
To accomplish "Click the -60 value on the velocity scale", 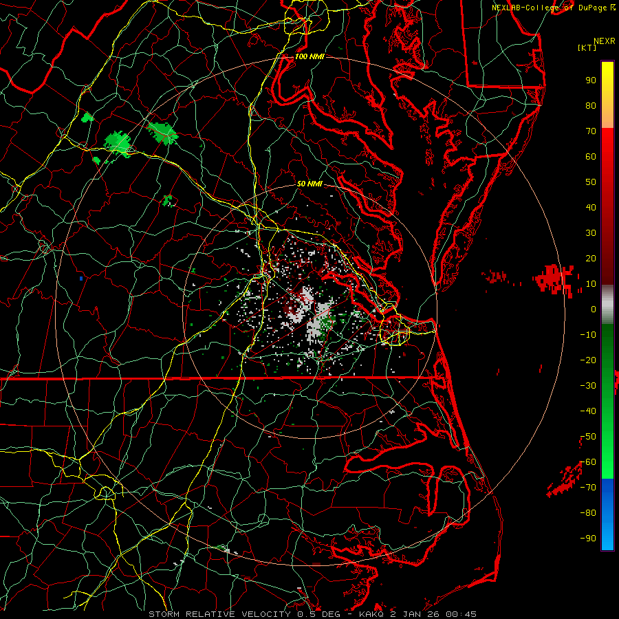I will coord(588,462).
